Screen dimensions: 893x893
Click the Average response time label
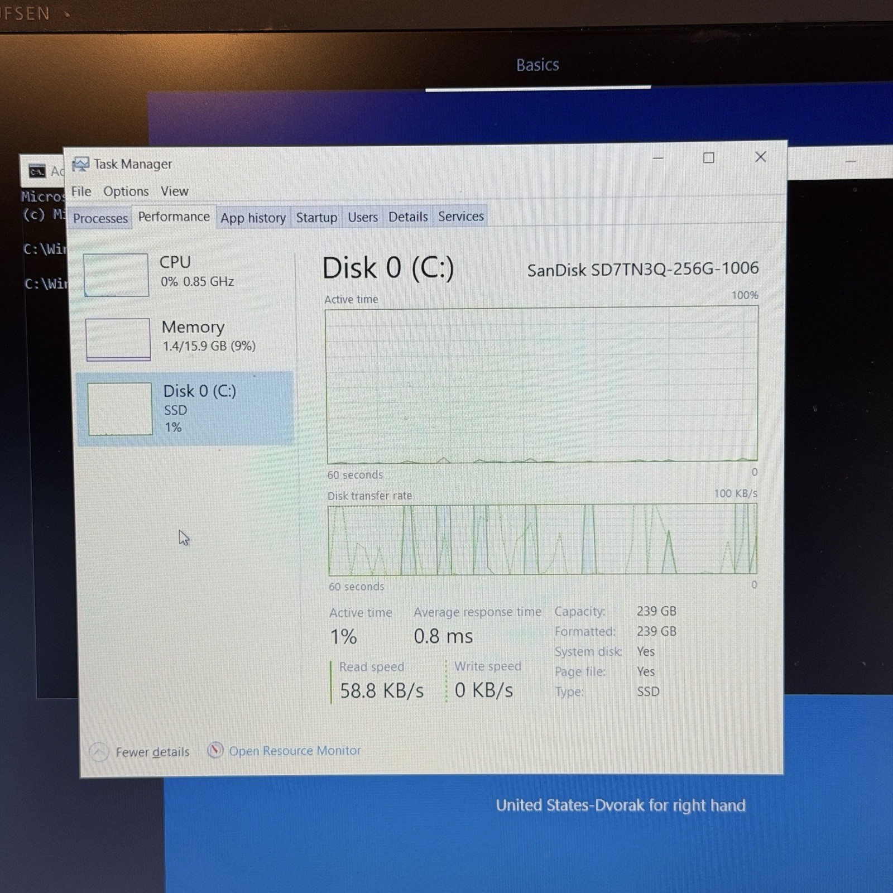tap(478, 612)
